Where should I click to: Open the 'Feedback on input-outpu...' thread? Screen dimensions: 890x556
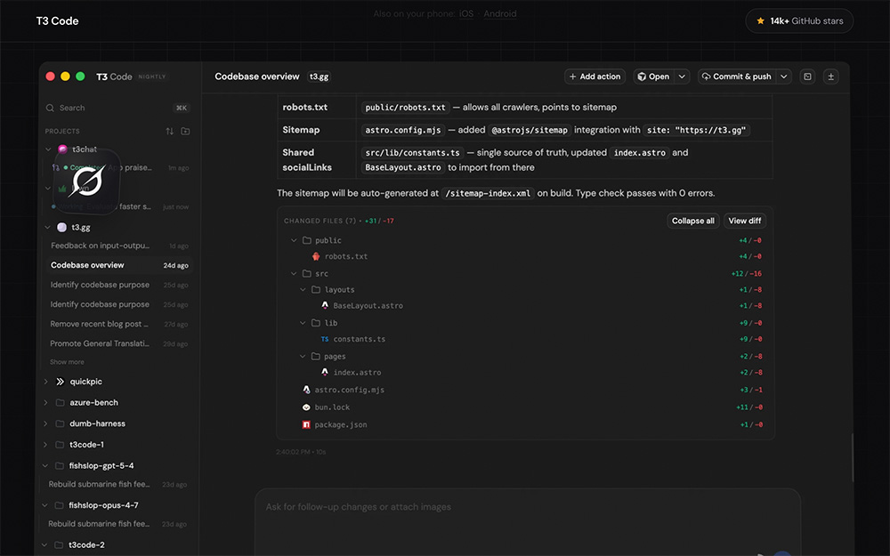click(118, 246)
